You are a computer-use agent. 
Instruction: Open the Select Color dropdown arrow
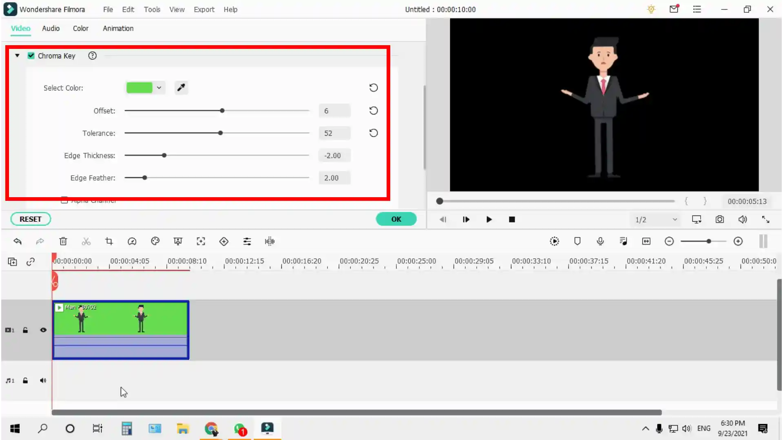pos(159,88)
